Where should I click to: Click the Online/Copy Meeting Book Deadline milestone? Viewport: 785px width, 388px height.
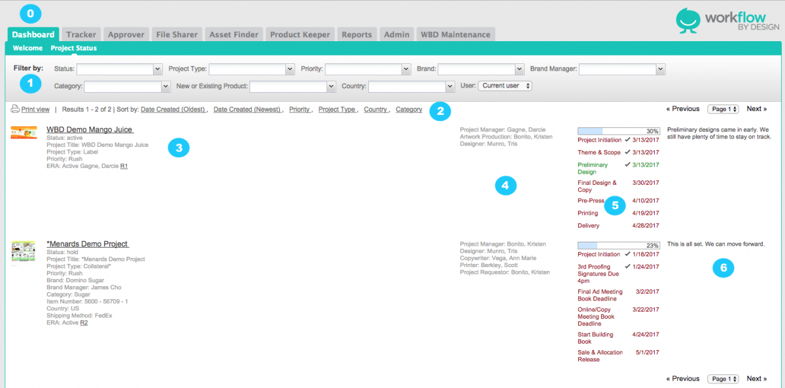pyautogui.click(x=596, y=316)
